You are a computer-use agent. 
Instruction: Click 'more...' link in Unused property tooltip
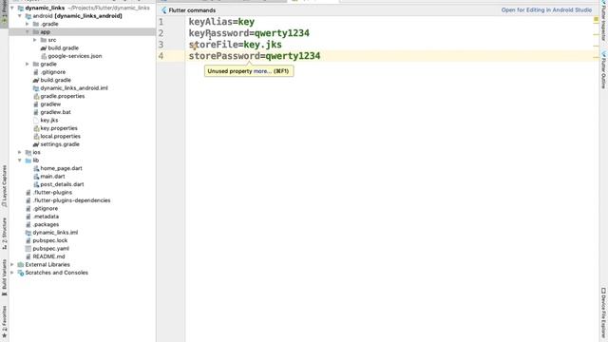(x=262, y=71)
